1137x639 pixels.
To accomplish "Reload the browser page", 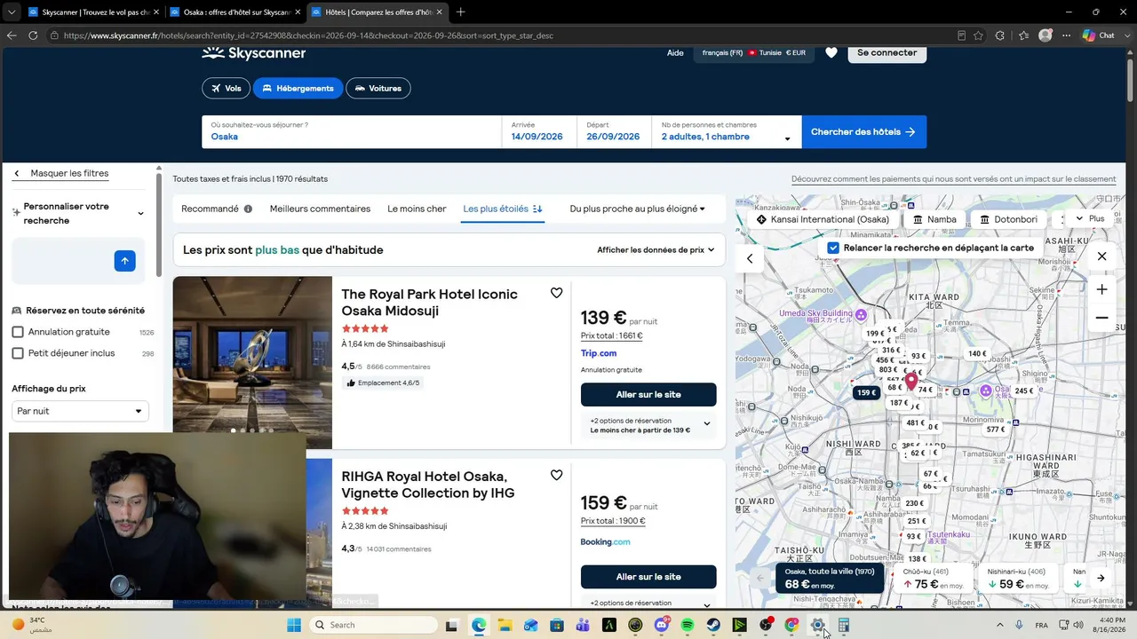I will coord(33,35).
